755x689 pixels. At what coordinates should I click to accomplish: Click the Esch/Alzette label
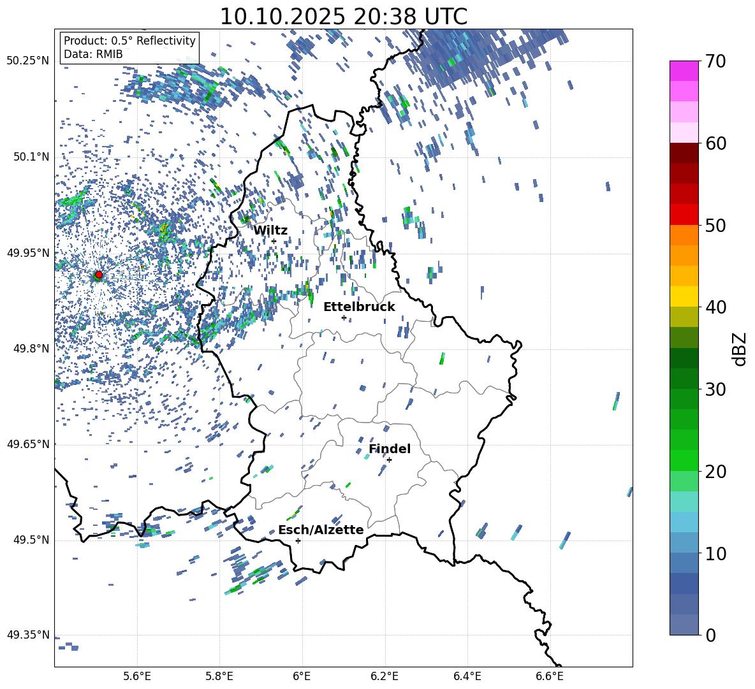click(321, 530)
